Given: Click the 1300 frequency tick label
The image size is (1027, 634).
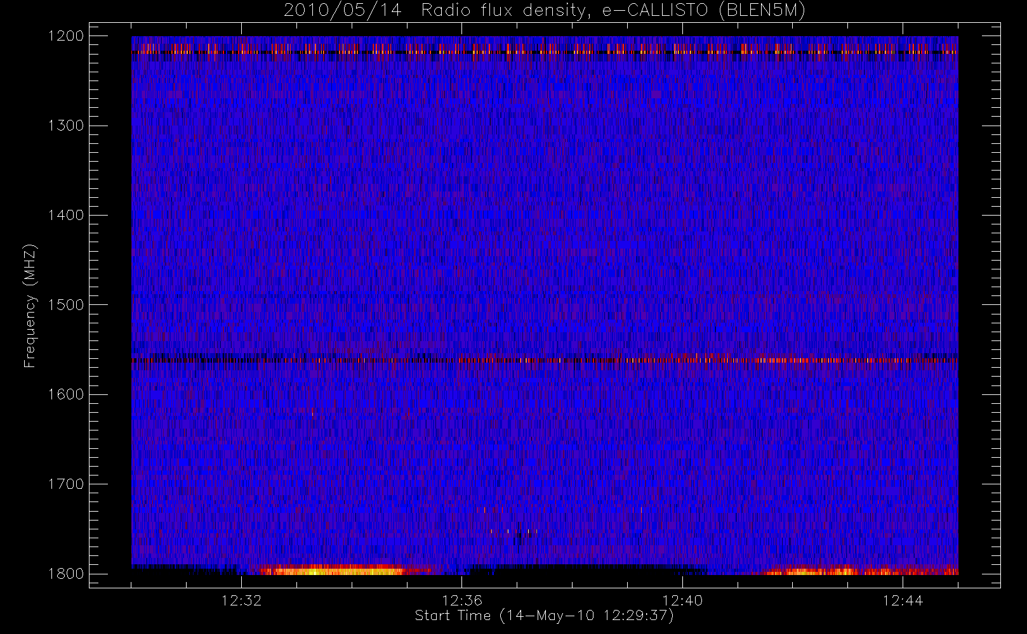Looking at the screenshot, I should point(66,125).
